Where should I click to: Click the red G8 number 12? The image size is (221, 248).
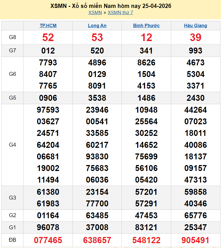tap(146, 37)
